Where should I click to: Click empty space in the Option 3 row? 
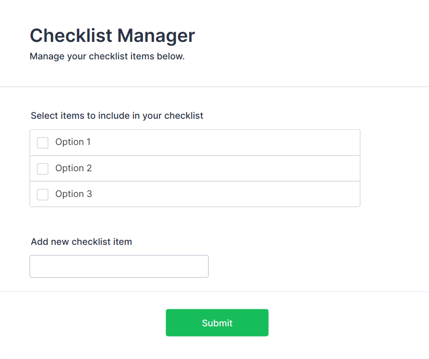click(x=231, y=195)
